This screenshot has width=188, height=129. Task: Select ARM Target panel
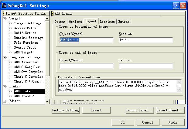[x=23, y=52]
